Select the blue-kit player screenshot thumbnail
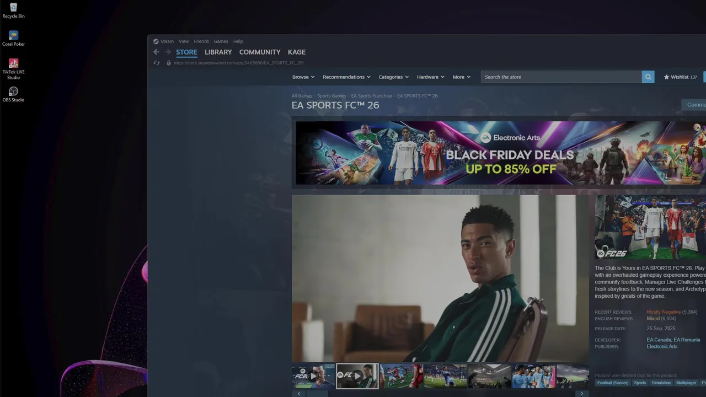Viewport: 706px width, 397px height. pyautogui.click(x=446, y=376)
